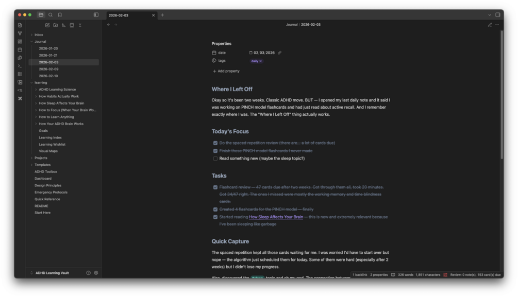
Task: Open the search pane
Action: [x=51, y=15]
